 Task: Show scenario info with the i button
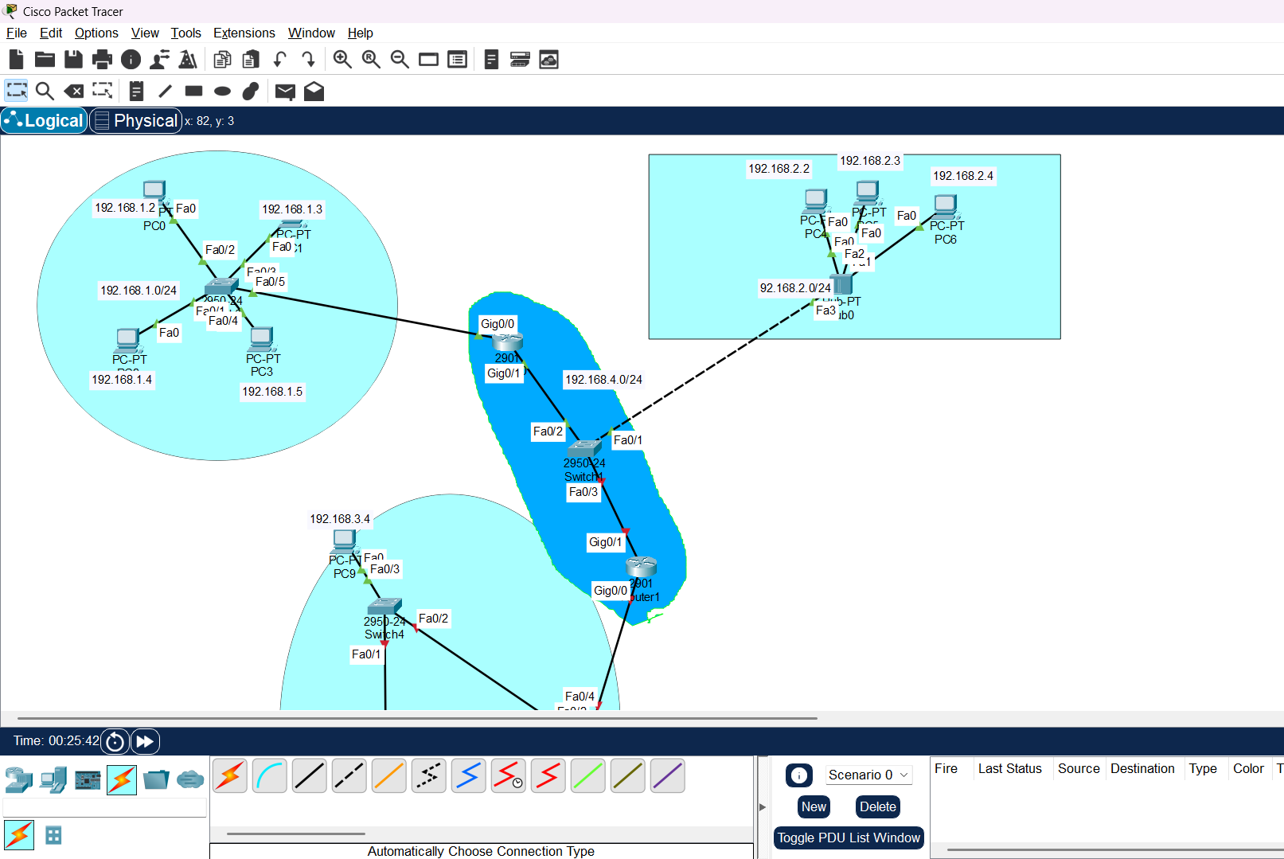tap(798, 775)
